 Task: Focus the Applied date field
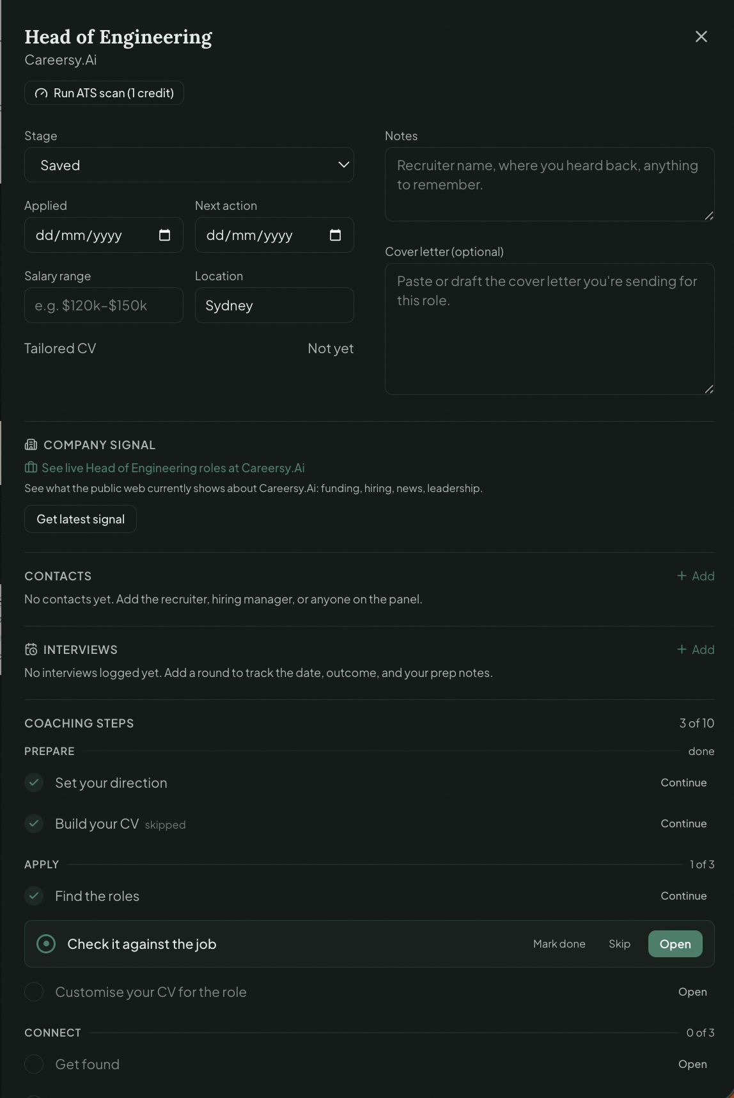(104, 235)
